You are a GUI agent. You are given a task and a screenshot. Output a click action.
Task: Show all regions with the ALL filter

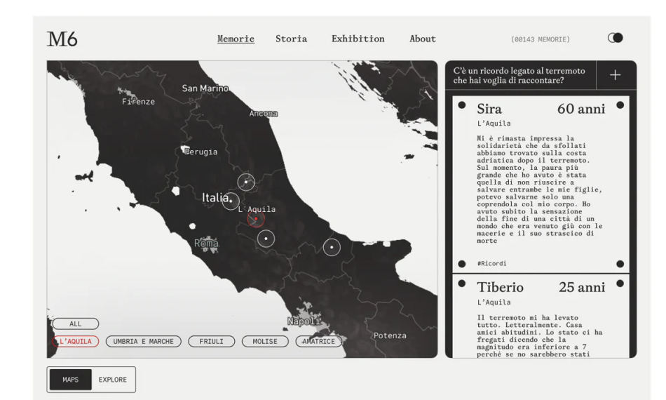click(76, 324)
